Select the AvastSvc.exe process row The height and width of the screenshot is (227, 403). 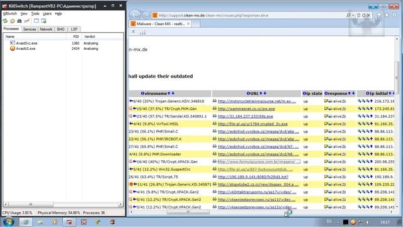tap(64, 44)
